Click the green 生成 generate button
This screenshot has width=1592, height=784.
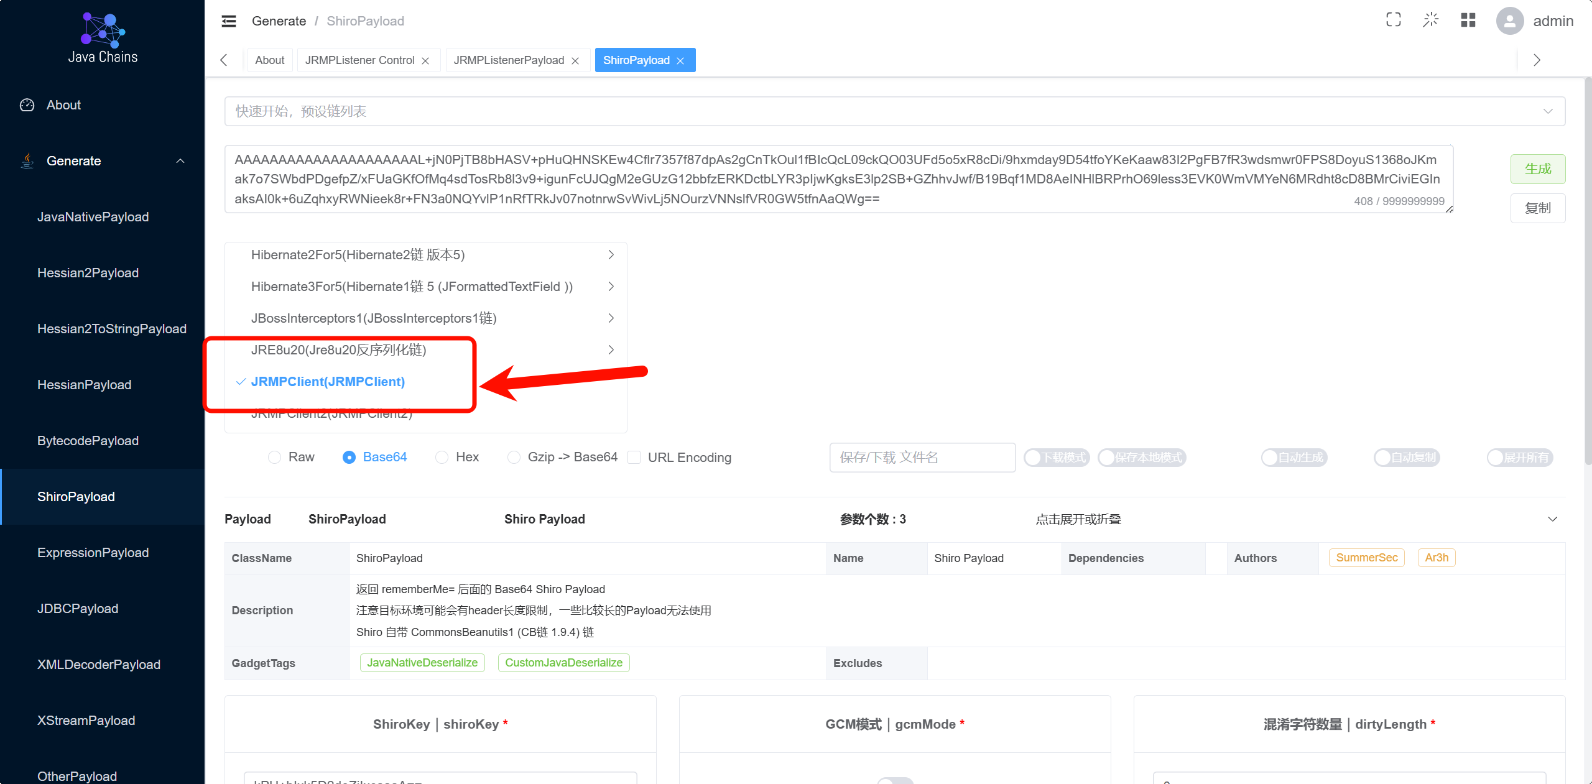point(1537,169)
